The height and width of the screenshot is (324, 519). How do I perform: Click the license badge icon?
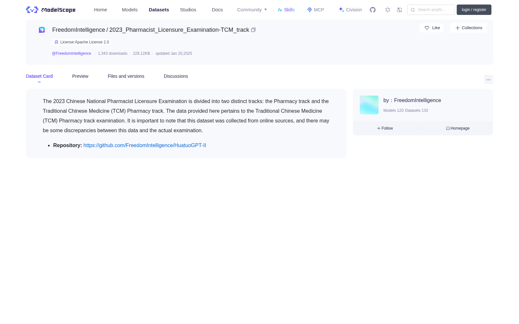point(56,42)
